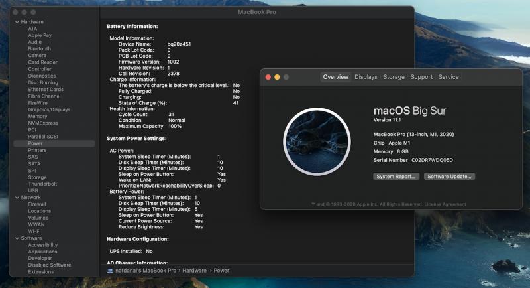Open Storage in the System Report sidebar
Image resolution: width=530 pixels, height=288 pixels.
point(37,177)
